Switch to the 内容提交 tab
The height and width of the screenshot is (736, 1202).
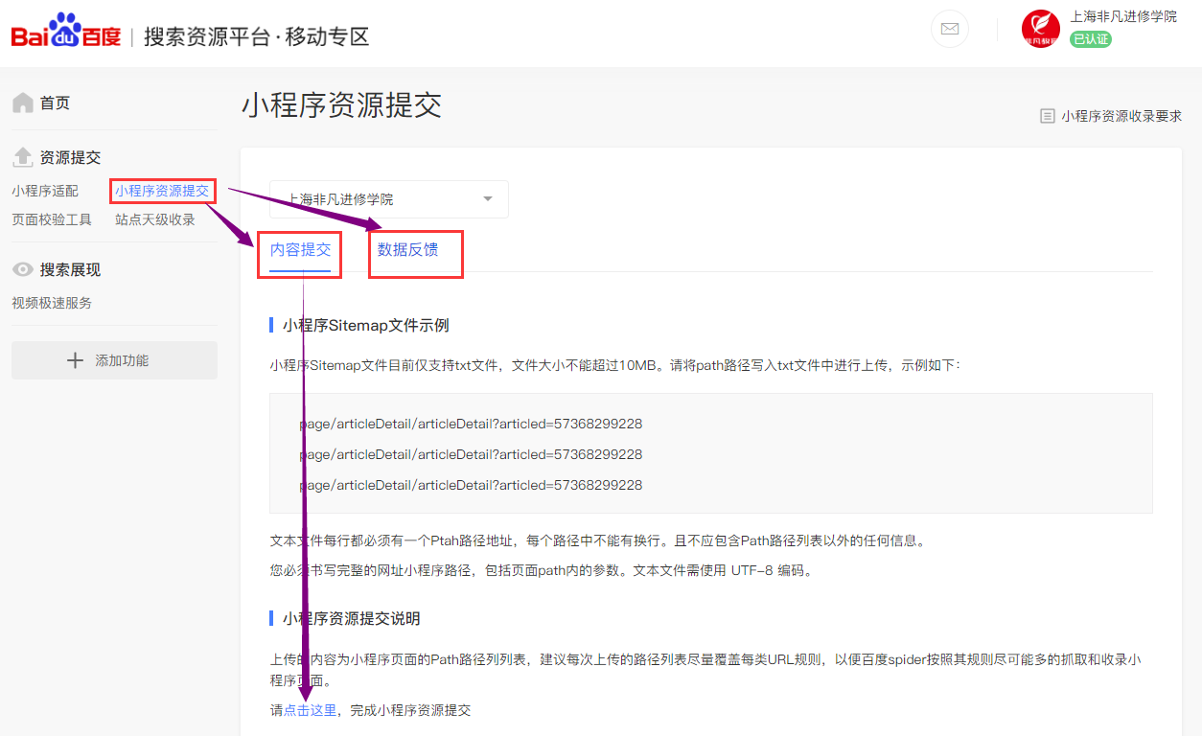(300, 250)
